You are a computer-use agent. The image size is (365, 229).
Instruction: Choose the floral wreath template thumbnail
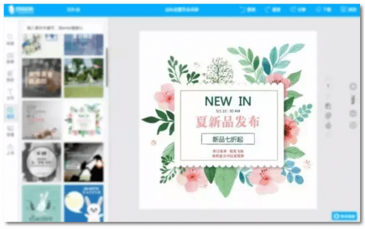[84, 120]
